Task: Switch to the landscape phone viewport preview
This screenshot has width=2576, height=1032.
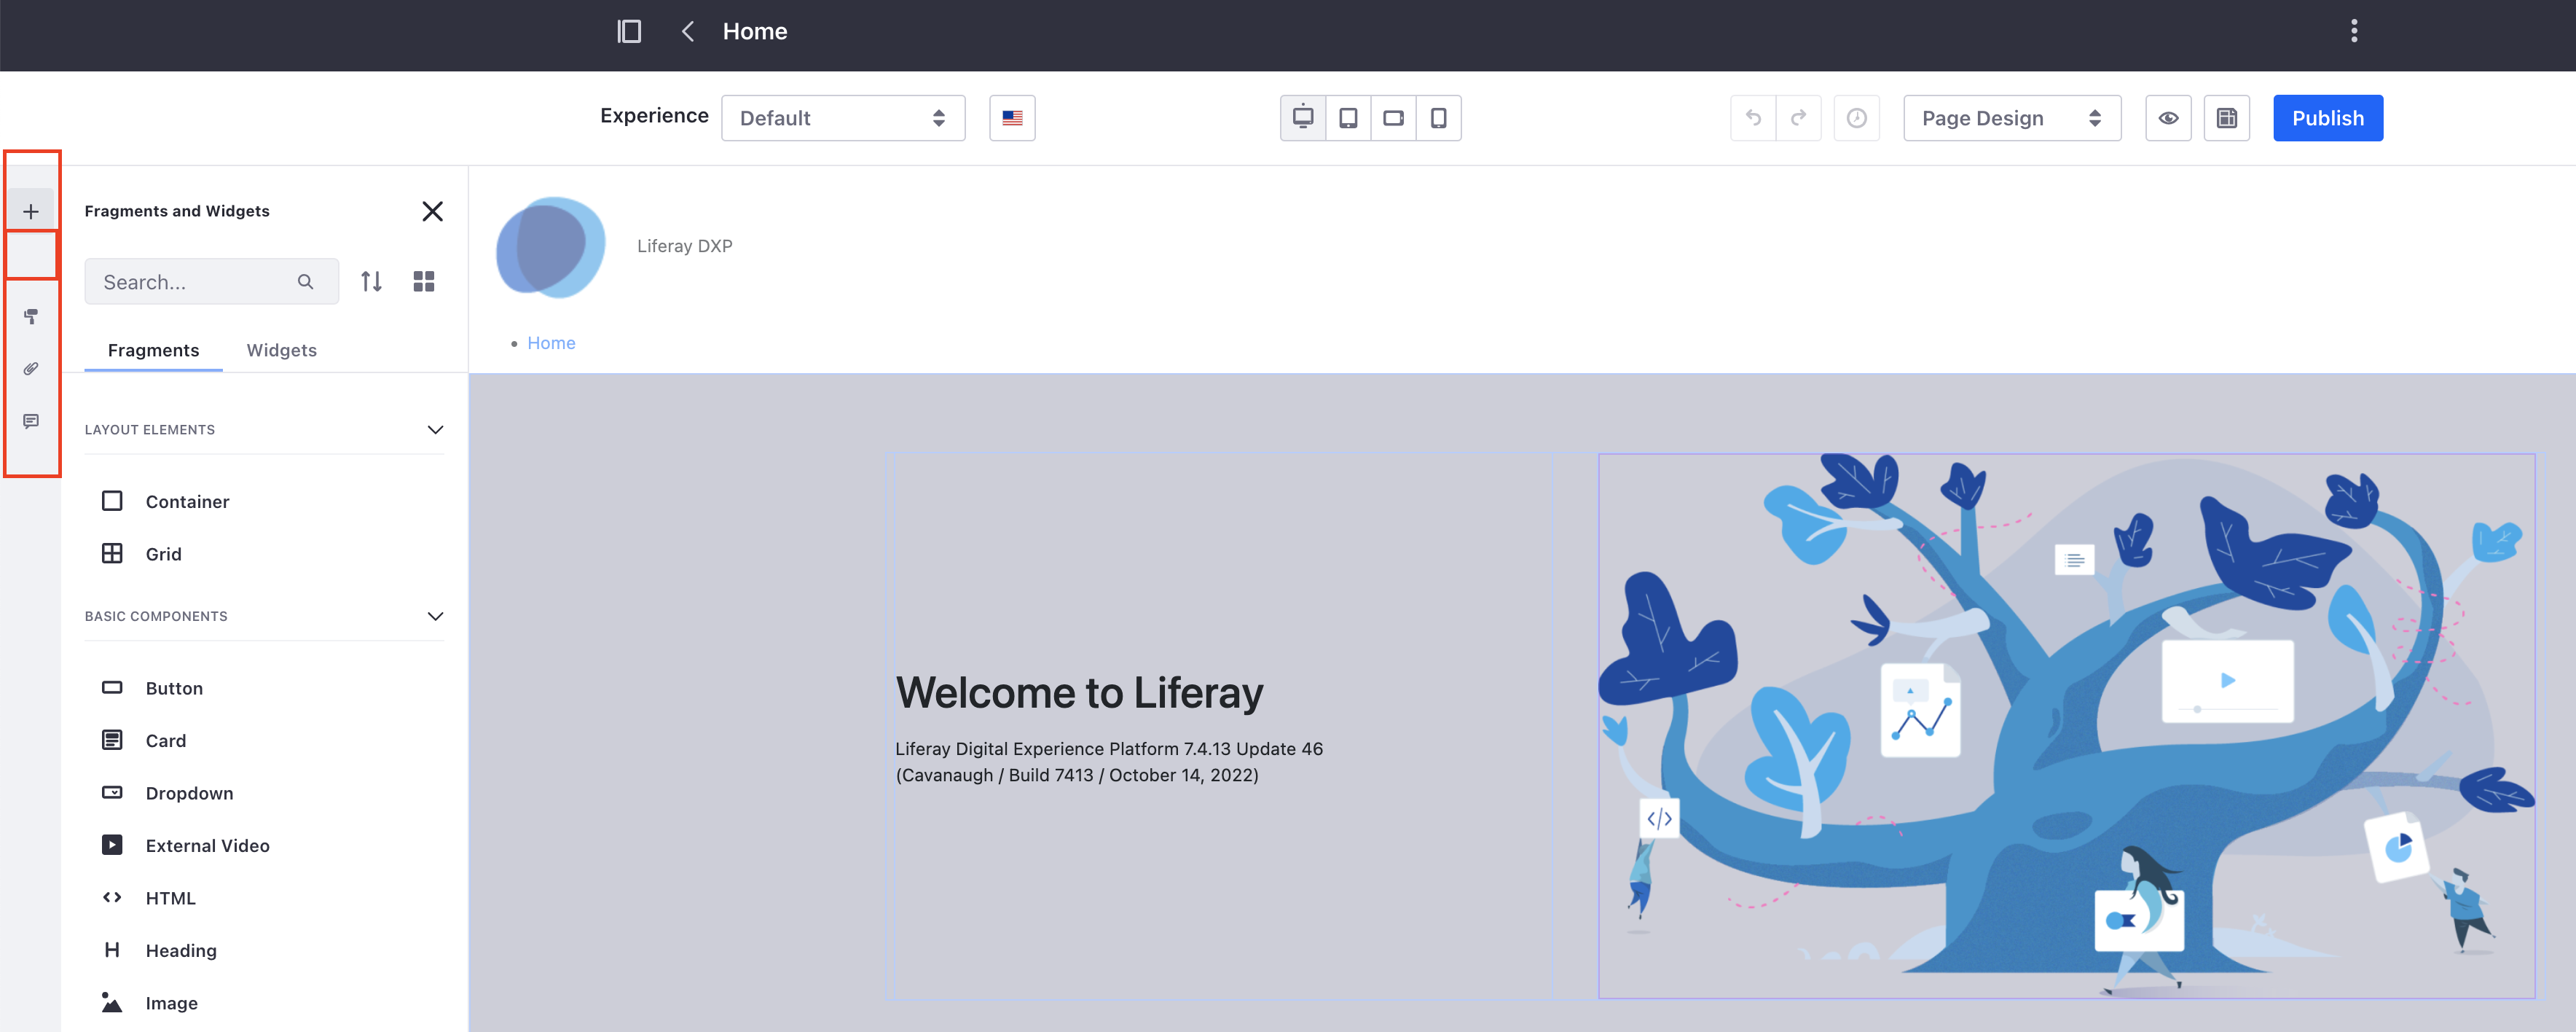Action: coord(1393,118)
